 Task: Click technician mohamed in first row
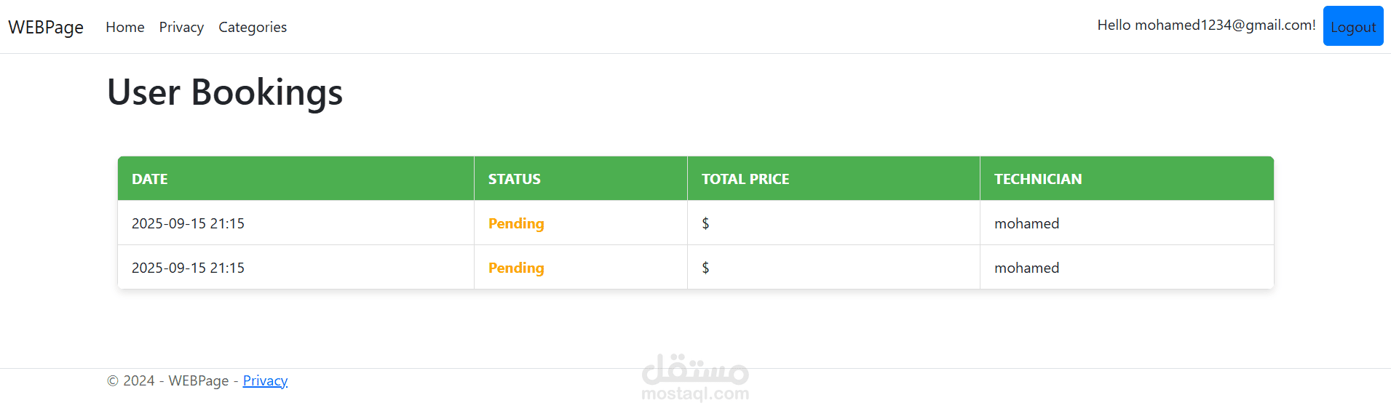(1026, 223)
